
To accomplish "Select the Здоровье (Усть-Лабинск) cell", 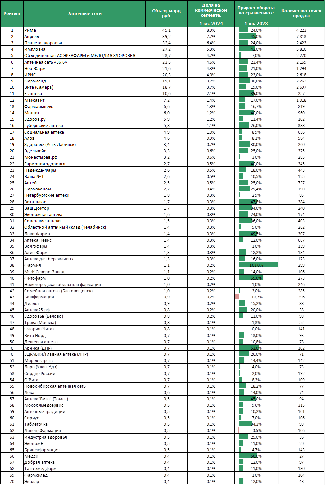I will (85, 144).
